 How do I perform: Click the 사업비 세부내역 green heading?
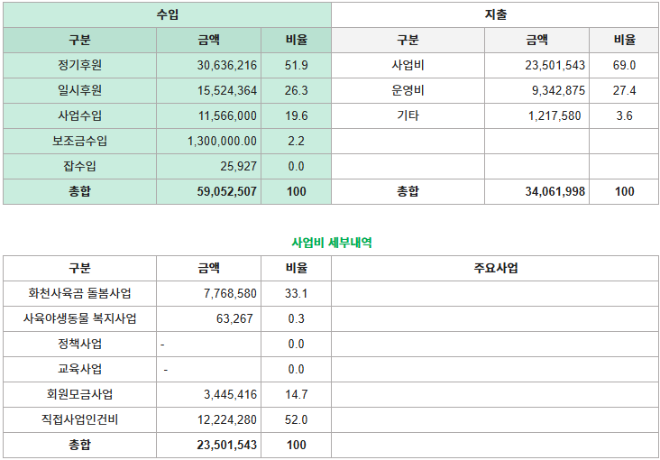(332, 243)
